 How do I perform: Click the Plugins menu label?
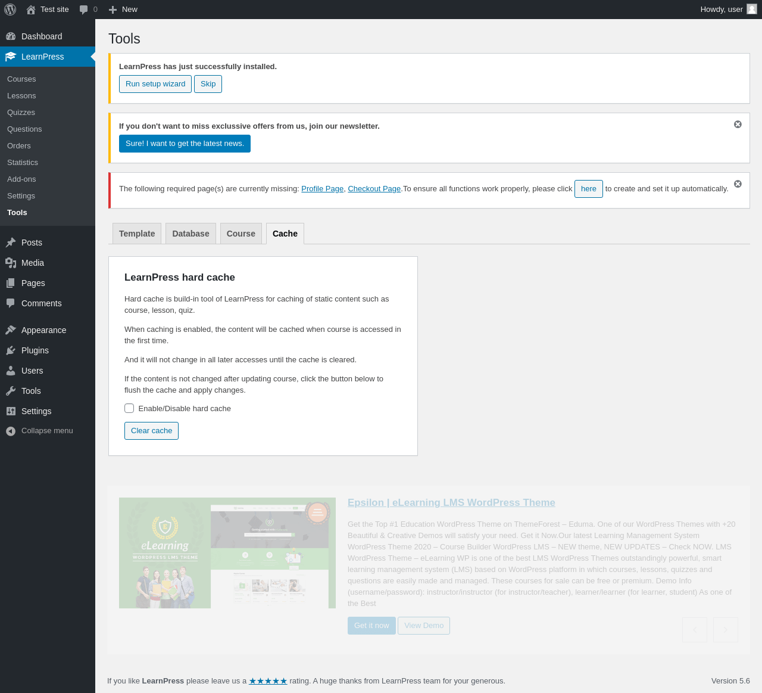click(35, 350)
